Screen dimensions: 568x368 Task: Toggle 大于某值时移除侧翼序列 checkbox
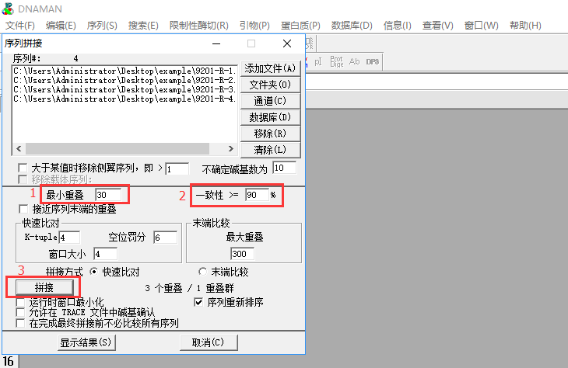(x=23, y=168)
